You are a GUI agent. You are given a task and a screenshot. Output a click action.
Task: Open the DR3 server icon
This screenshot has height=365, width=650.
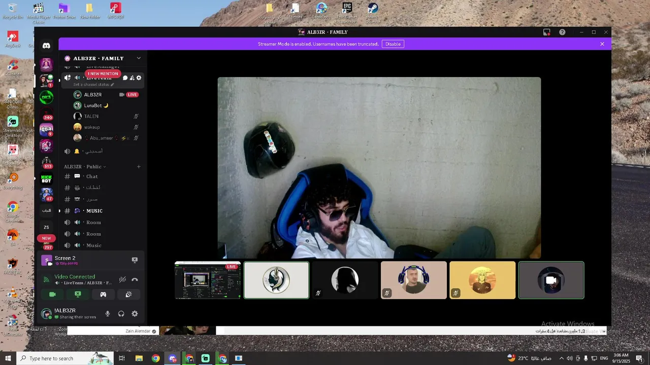point(46,97)
